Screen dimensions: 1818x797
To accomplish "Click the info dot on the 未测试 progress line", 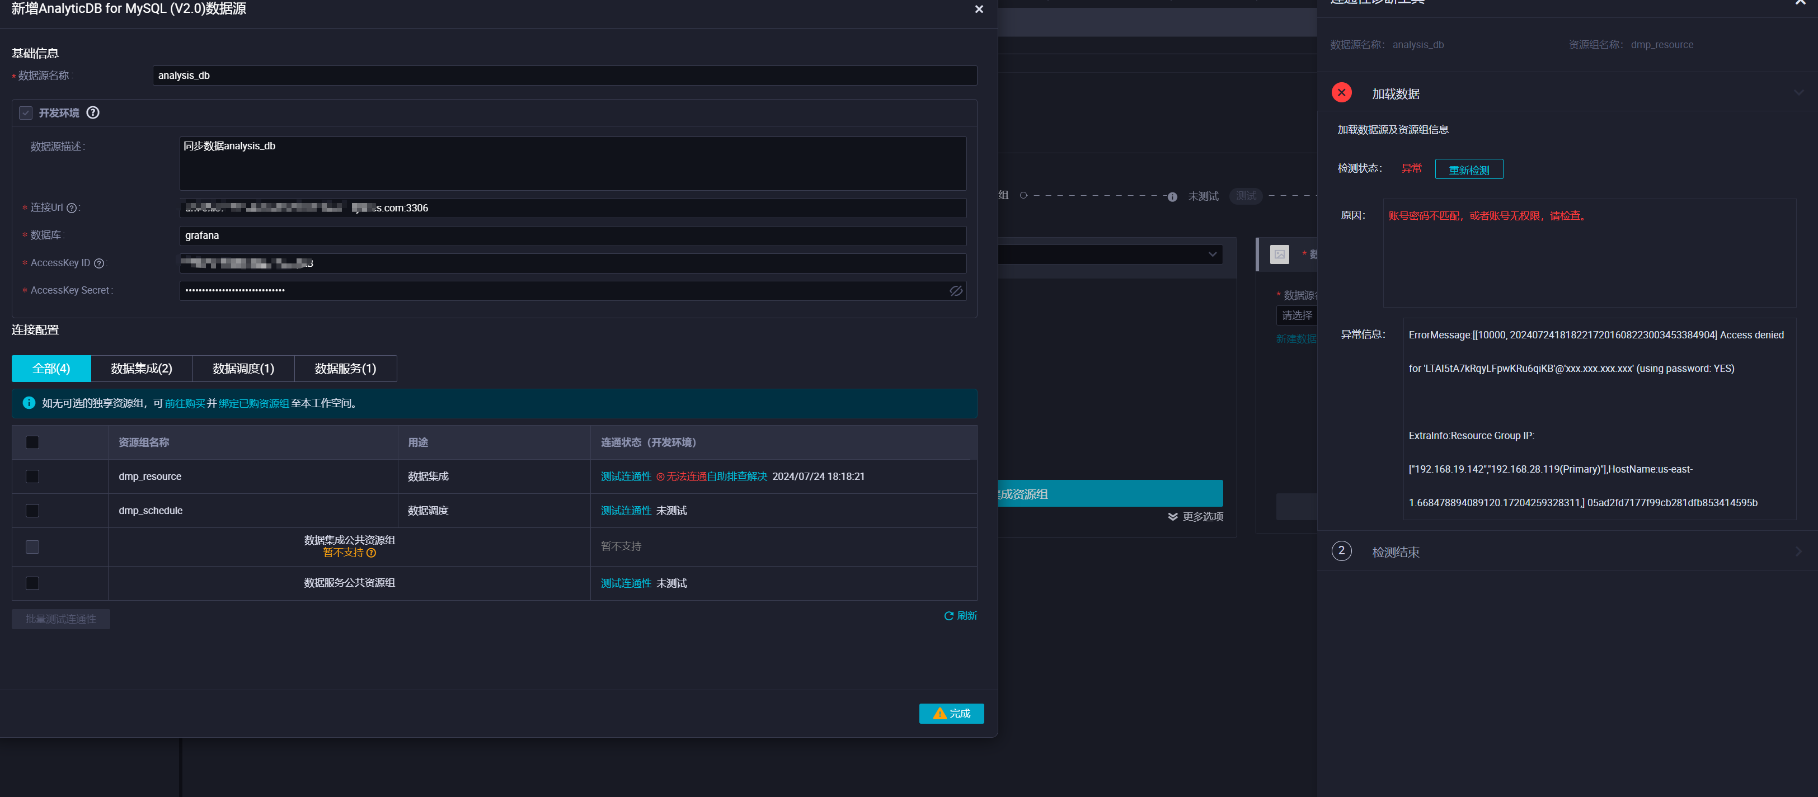I will 1172,197.
